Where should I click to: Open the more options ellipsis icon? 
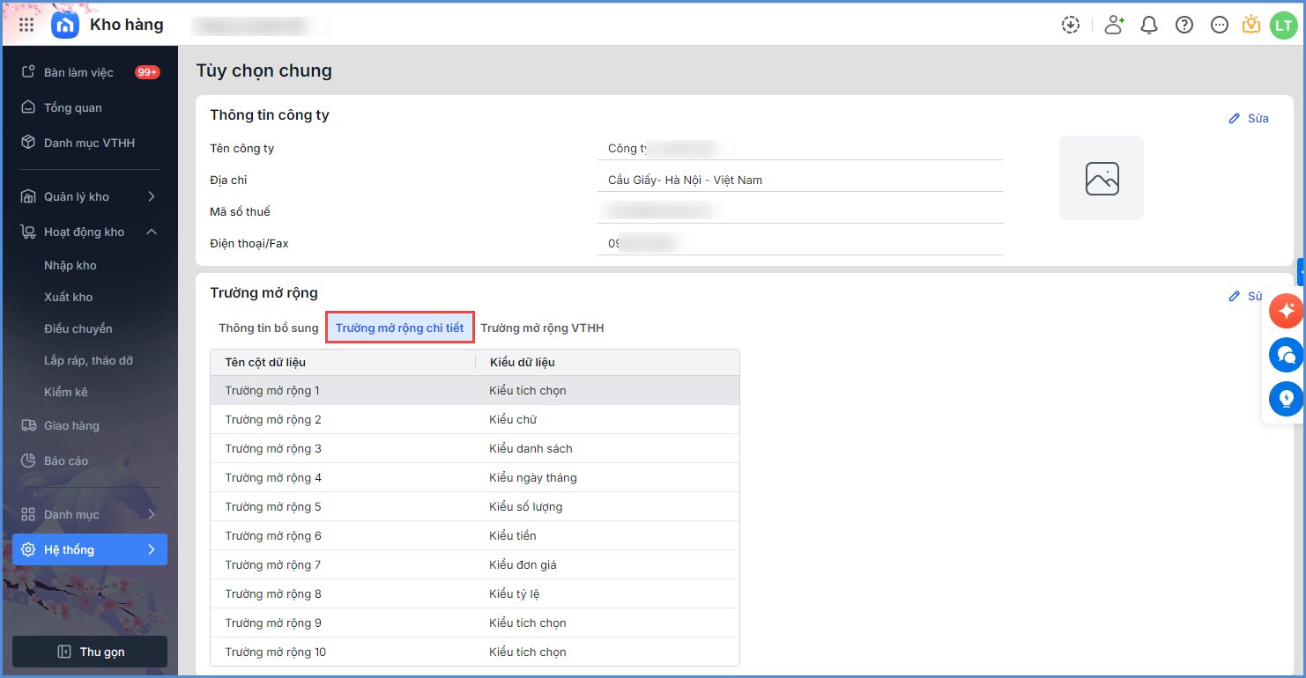click(1220, 25)
